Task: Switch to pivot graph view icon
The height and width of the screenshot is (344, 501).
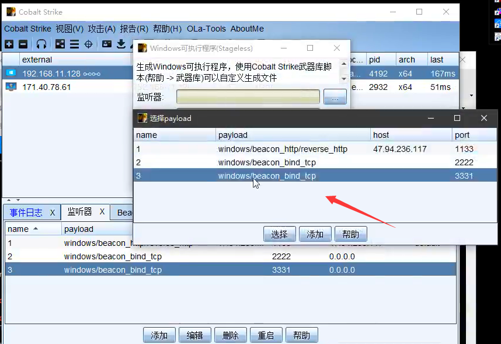Action: pyautogui.click(x=60, y=44)
